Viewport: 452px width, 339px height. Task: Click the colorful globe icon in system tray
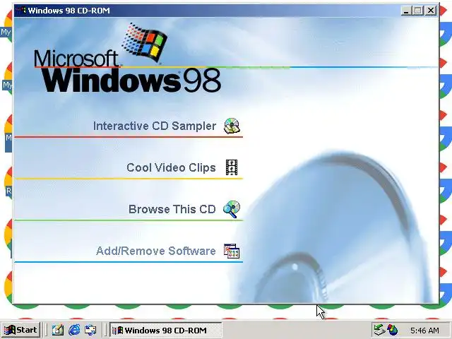392,330
